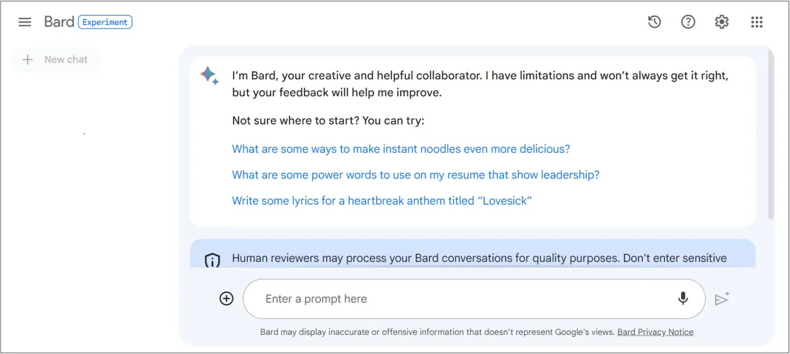Click the Bard sparkle icon
Screen dimensions: 790x354
[210, 76]
